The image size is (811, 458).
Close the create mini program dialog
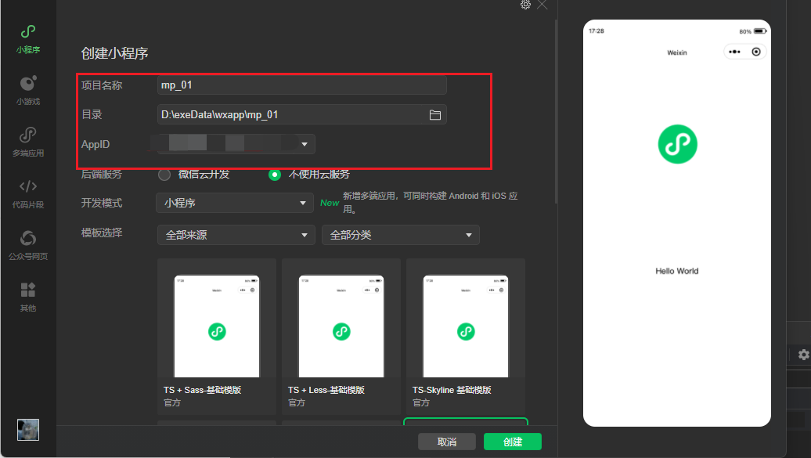pos(542,5)
